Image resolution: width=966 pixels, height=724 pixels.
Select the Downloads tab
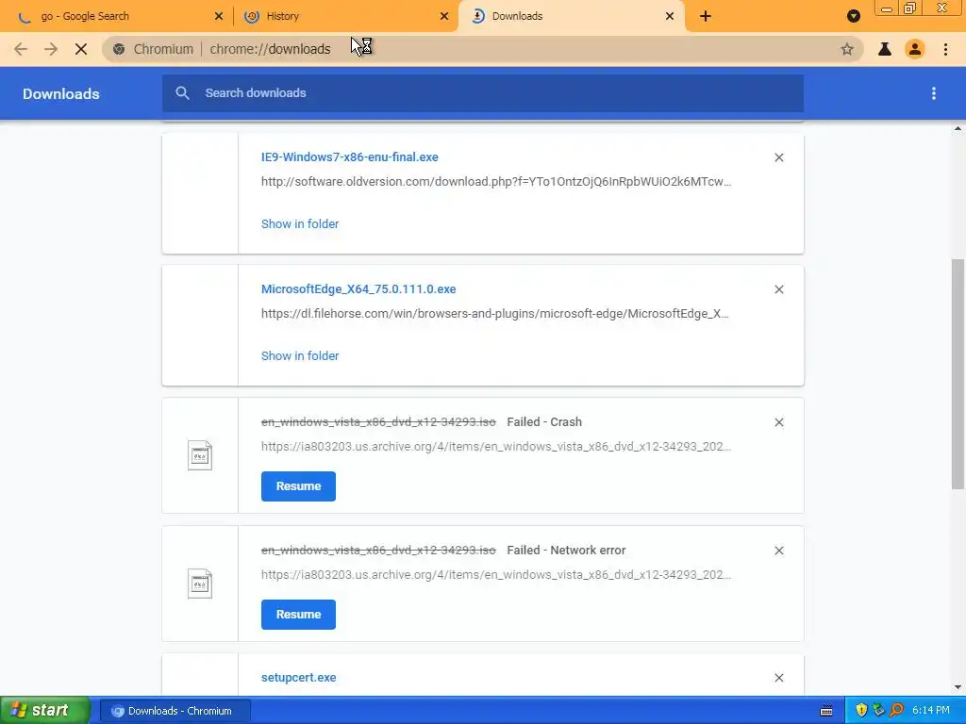pyautogui.click(x=572, y=16)
